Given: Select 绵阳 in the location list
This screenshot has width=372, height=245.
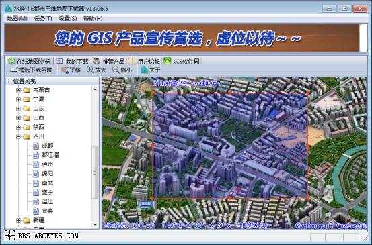Looking at the screenshot, I should tap(48, 174).
